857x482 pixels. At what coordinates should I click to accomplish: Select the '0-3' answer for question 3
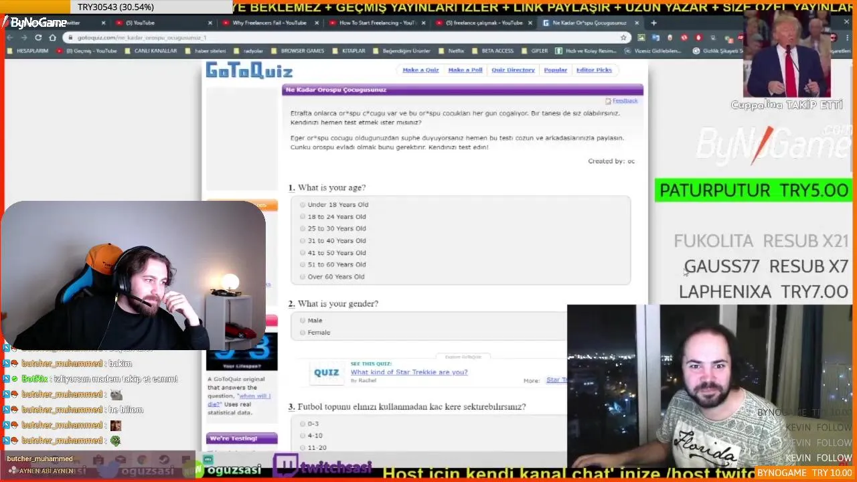click(x=303, y=424)
